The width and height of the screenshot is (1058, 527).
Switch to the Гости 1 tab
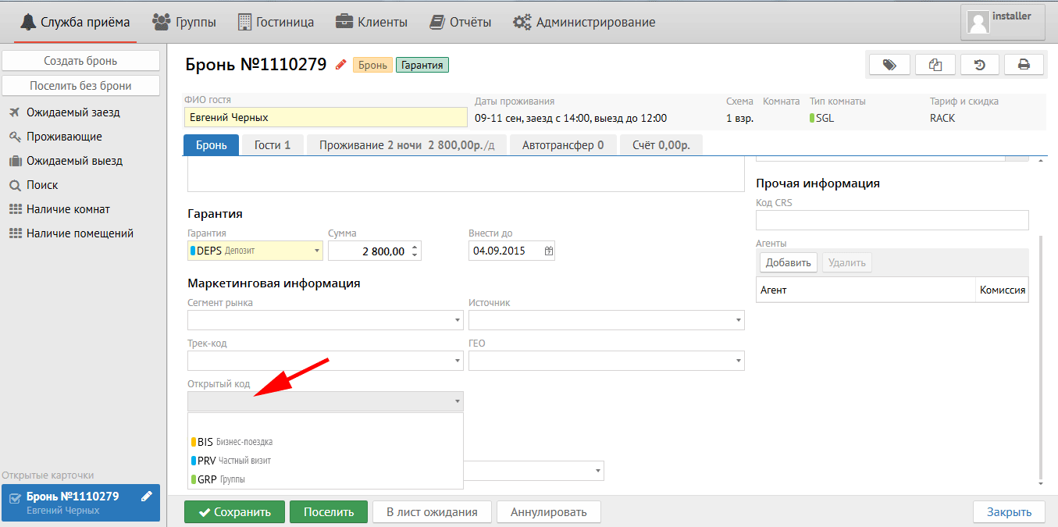coord(272,145)
